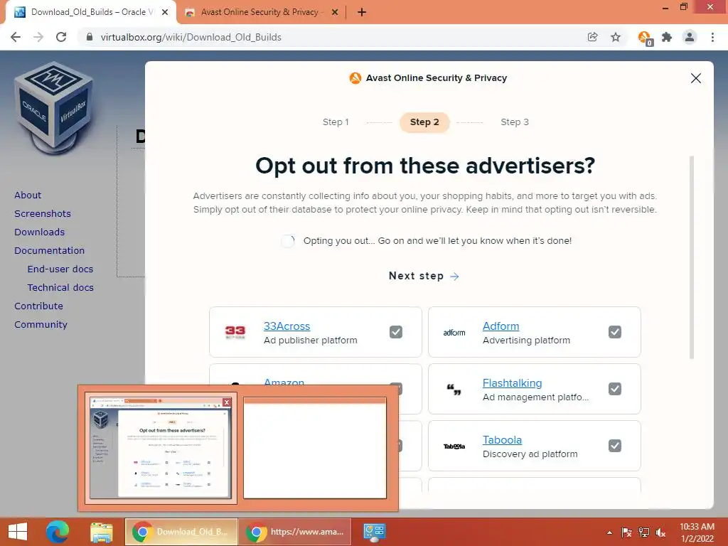The height and width of the screenshot is (546, 728).
Task: Click Download_Old_B... Chrome taskbar button
Action: coord(181,532)
